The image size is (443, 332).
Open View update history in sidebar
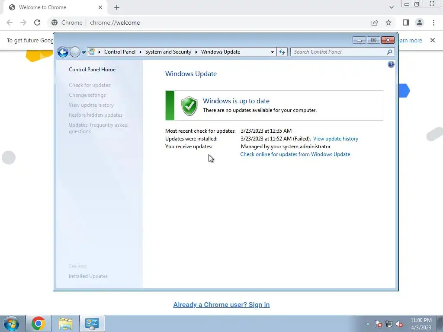(x=91, y=105)
